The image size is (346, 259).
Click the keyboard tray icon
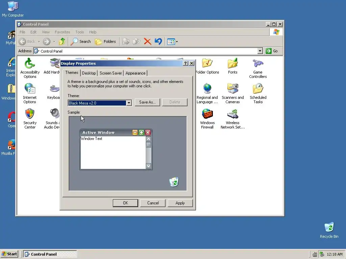tap(315, 254)
